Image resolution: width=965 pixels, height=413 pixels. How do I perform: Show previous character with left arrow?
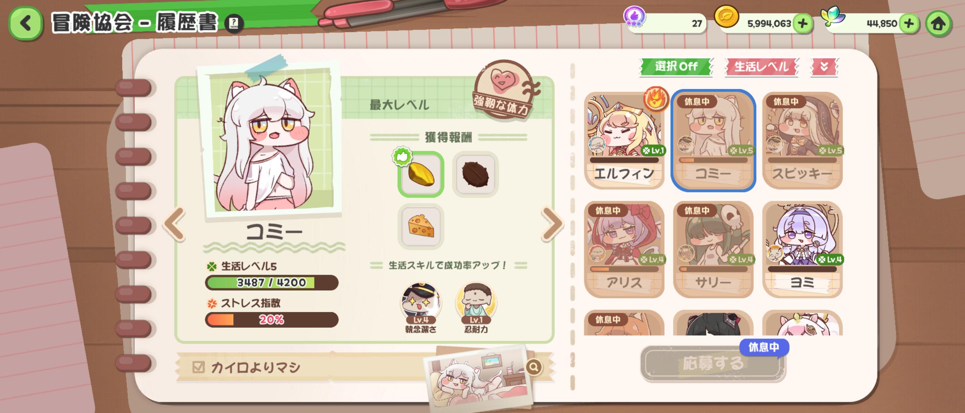pos(174,224)
